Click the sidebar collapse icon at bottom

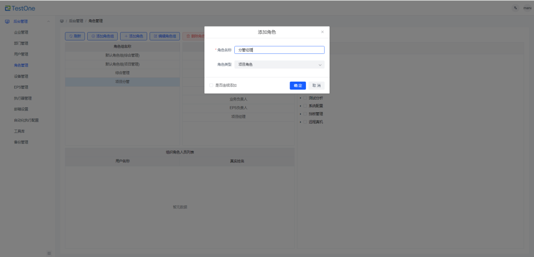49,253
